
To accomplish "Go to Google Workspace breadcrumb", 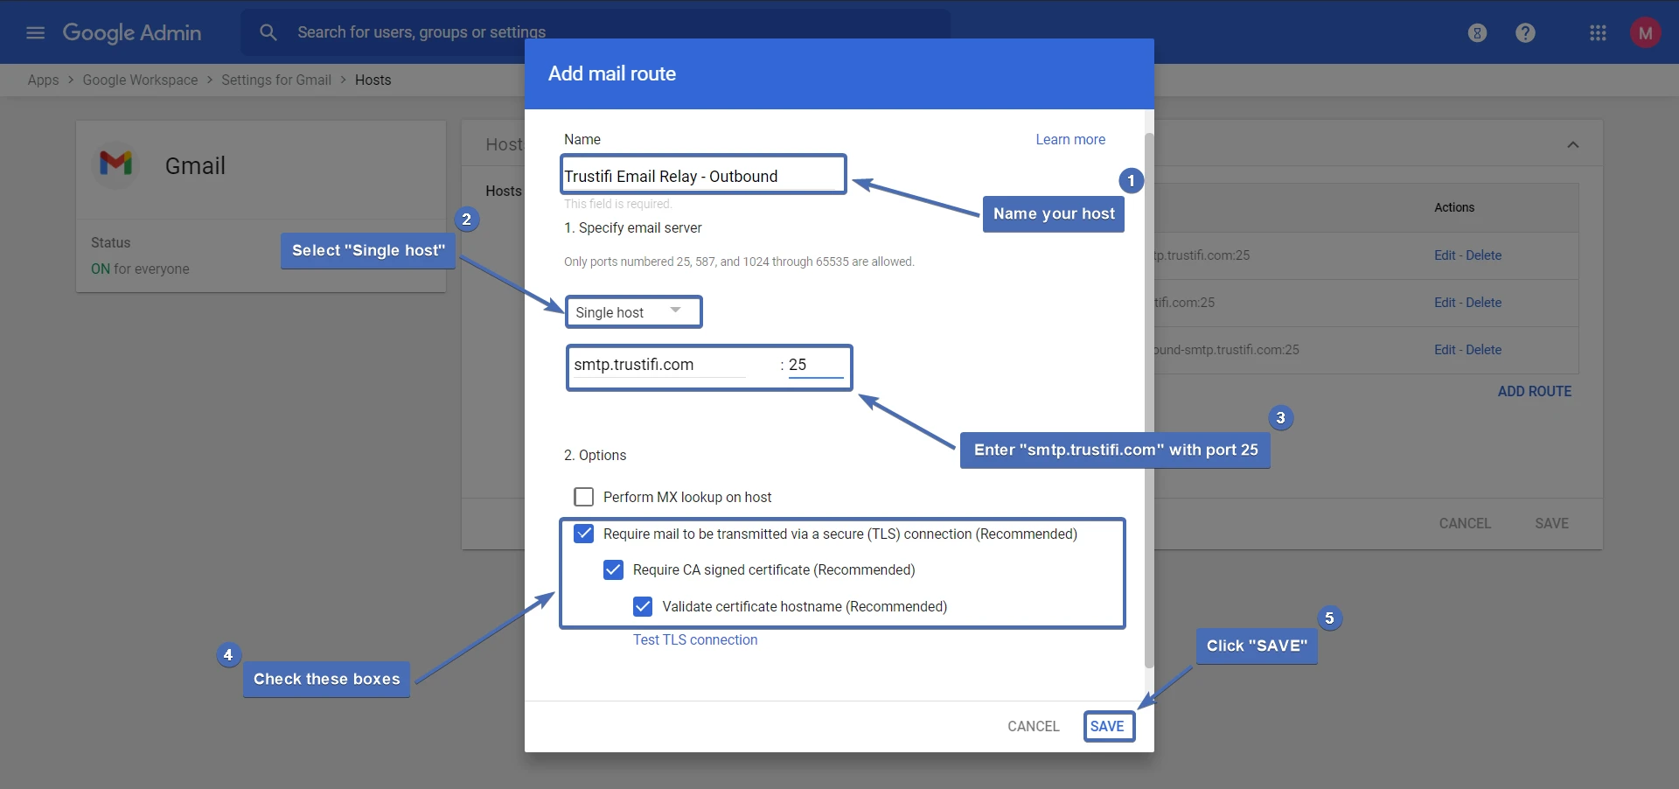I will coord(140,80).
